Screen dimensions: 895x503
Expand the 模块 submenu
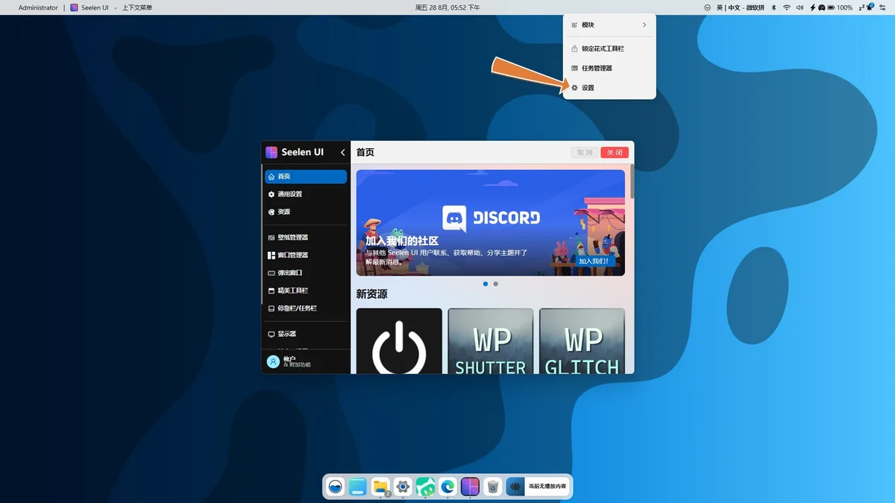609,25
